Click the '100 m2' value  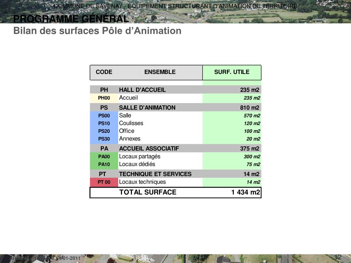coord(252,131)
